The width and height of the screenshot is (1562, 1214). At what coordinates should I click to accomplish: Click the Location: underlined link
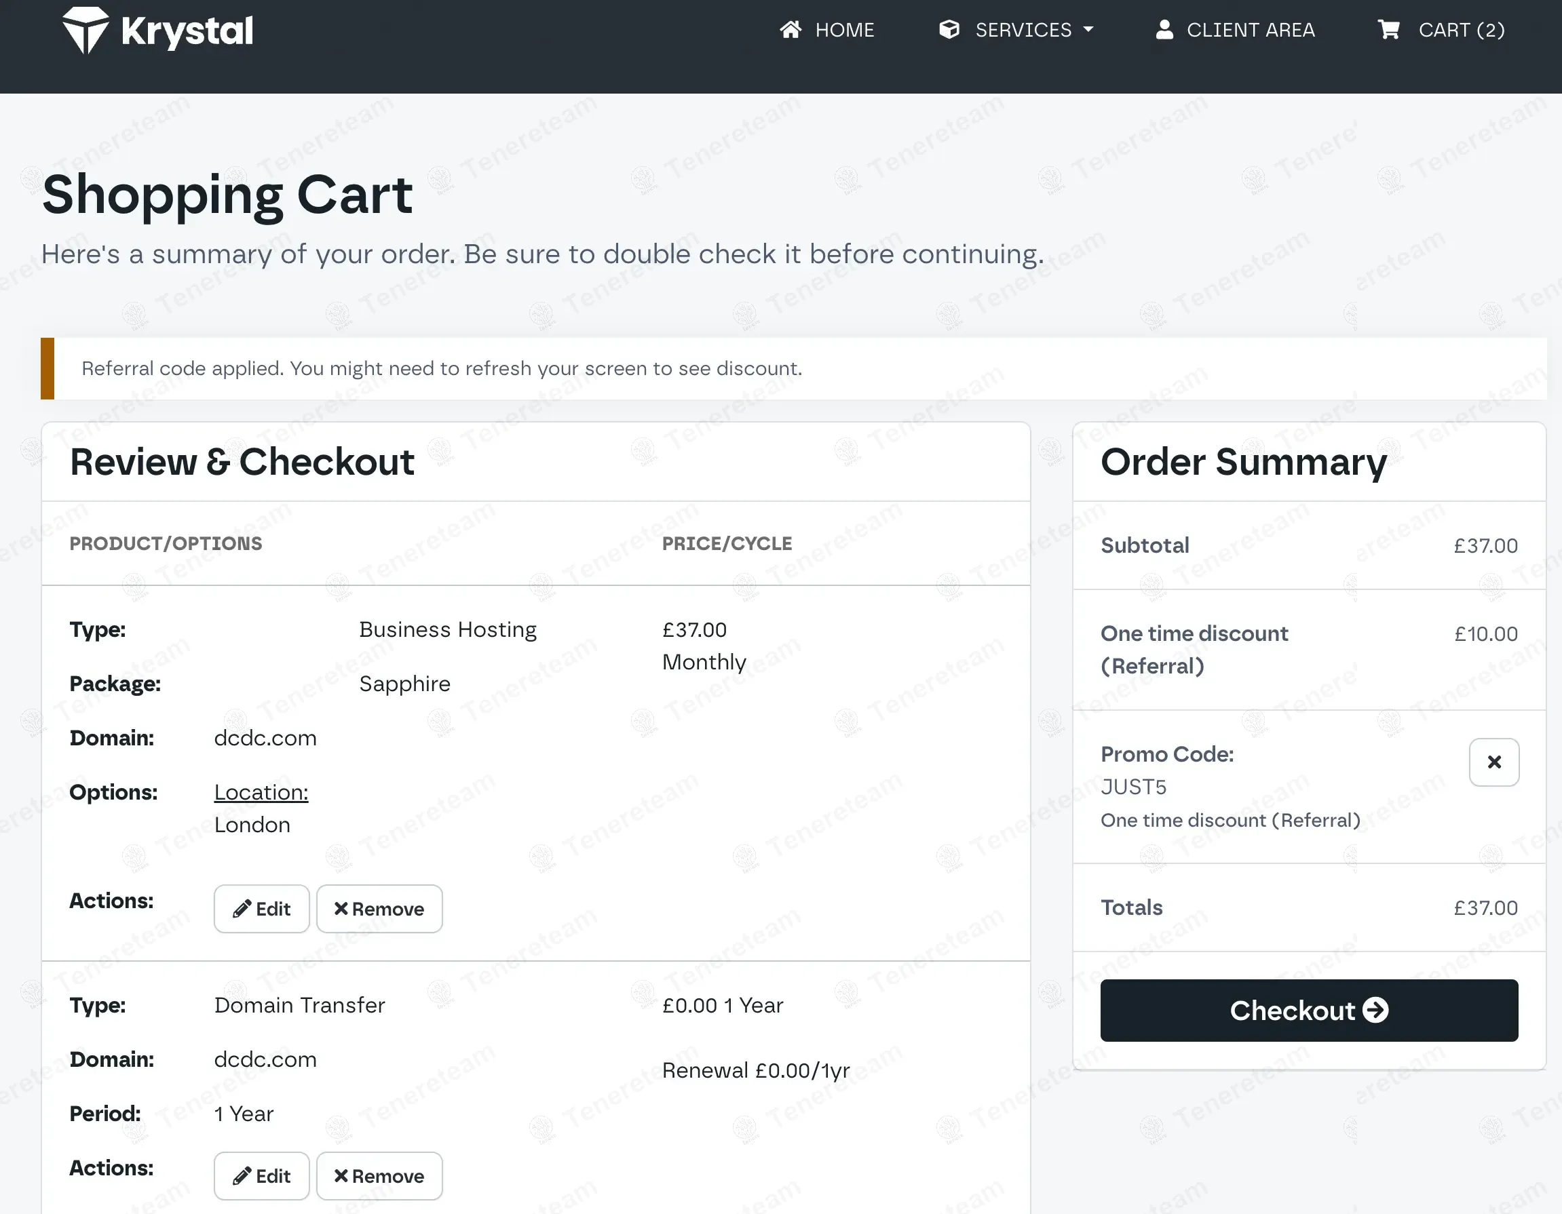point(261,792)
